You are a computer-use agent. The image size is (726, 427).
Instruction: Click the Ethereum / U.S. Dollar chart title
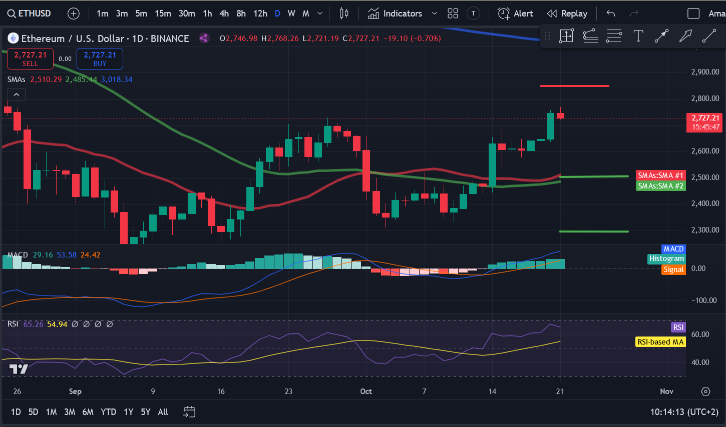[105, 38]
